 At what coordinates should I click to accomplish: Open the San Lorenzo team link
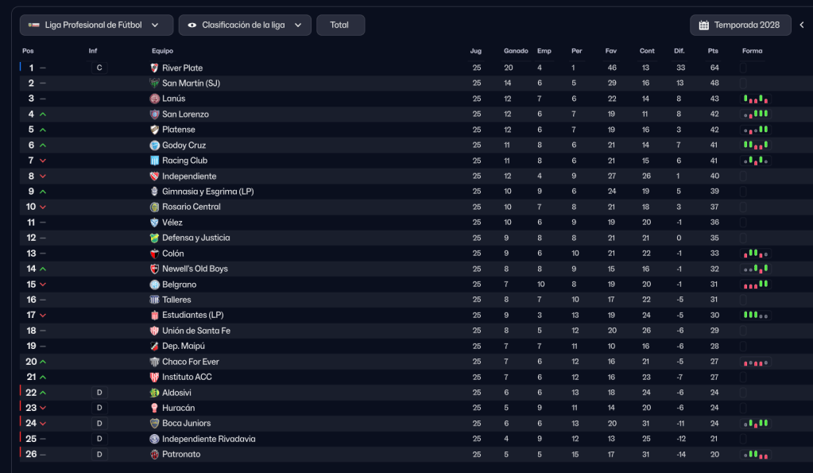pos(185,114)
